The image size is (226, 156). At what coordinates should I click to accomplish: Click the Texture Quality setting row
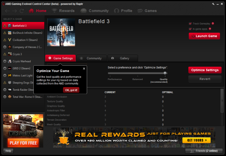click(x=133, y=101)
